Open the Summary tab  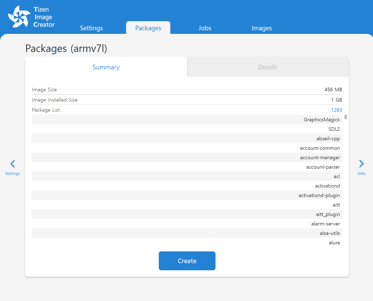pos(106,67)
